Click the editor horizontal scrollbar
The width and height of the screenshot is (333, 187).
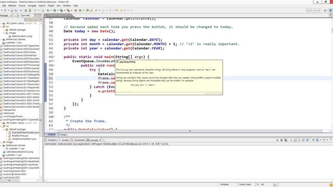click(x=190, y=131)
